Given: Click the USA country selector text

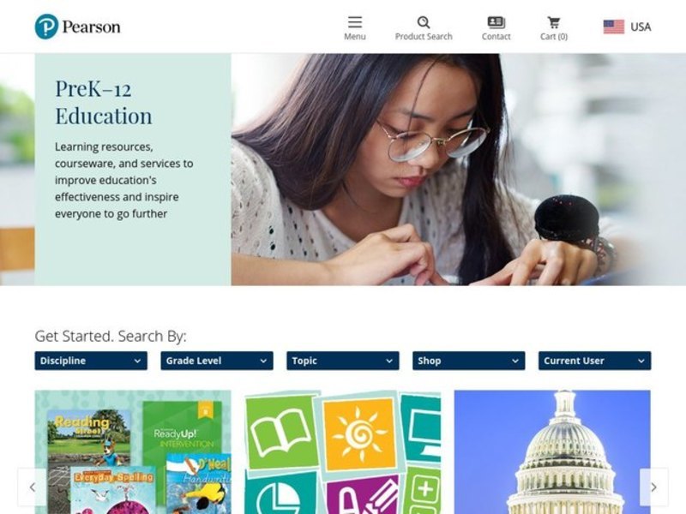Looking at the screenshot, I should point(641,27).
